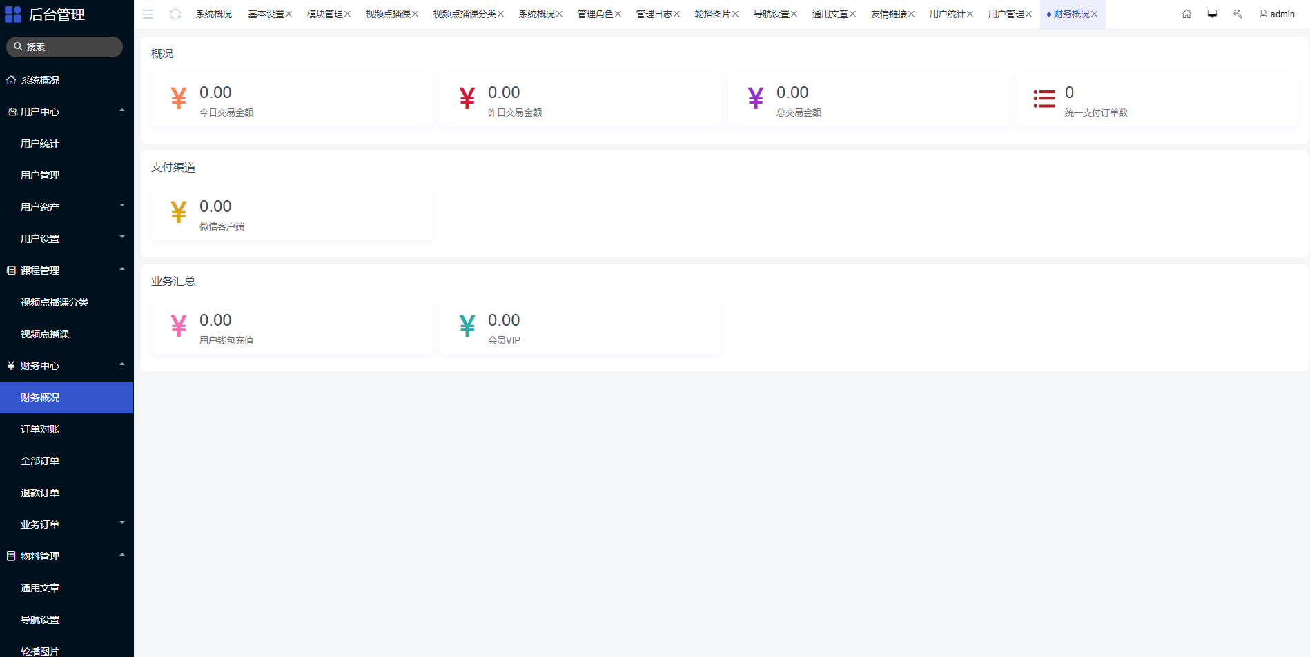Close the 用户统计 tab
Viewport: 1310px width, 657px height.
[970, 14]
